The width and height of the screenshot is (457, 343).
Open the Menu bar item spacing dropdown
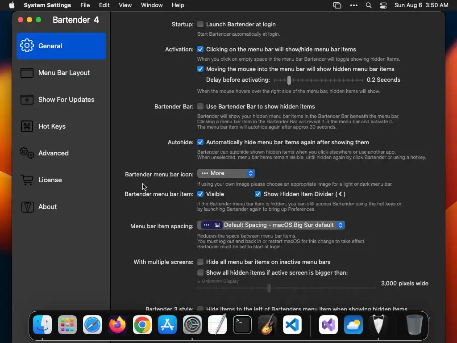271,225
